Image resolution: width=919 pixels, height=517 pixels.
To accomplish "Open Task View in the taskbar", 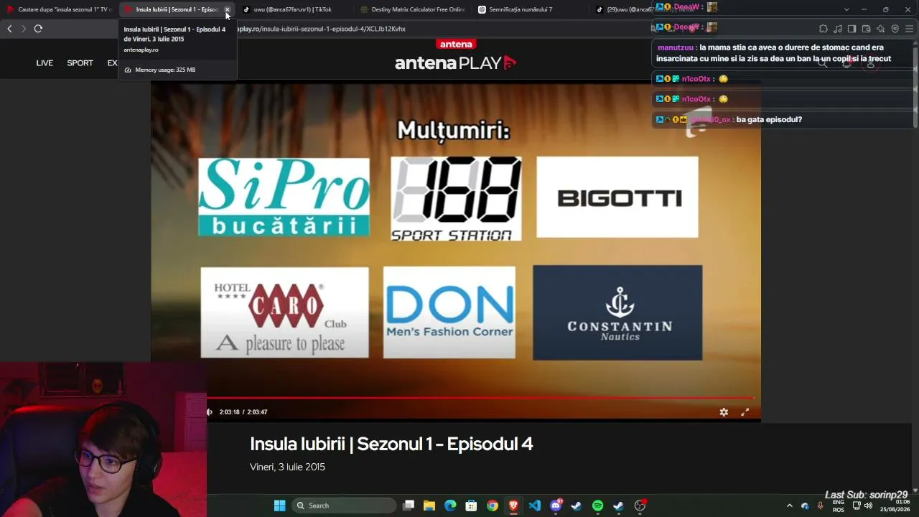I will [x=409, y=506].
